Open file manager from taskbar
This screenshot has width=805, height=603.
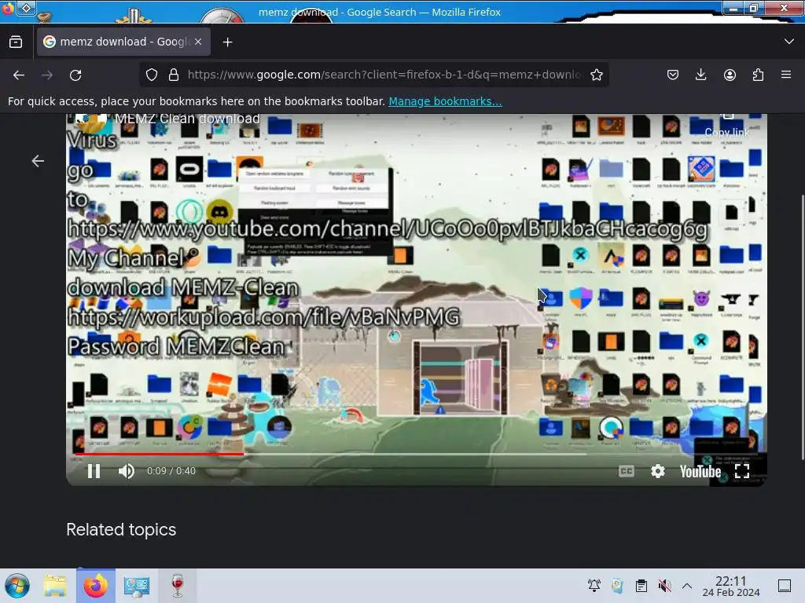55,586
